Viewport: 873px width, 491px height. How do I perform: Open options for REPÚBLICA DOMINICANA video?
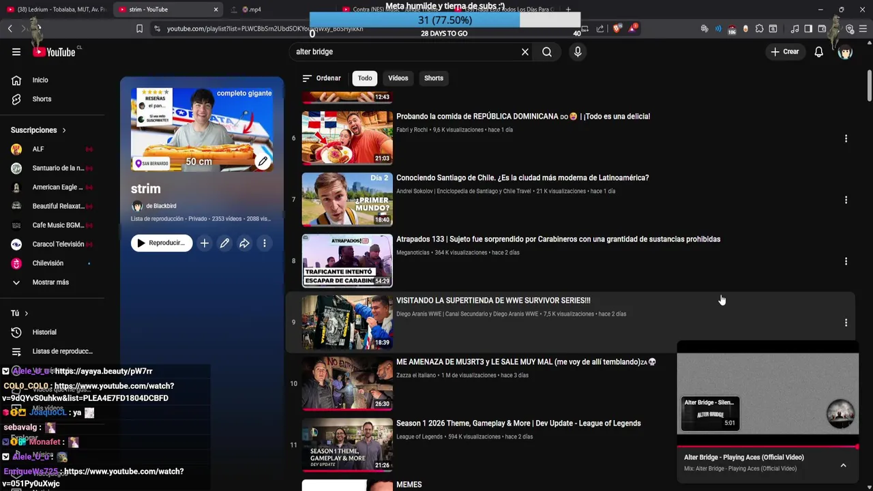tap(846, 138)
